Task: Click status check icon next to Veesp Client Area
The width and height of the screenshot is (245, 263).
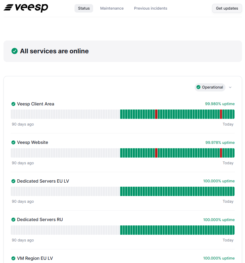Action: pyautogui.click(x=13, y=104)
